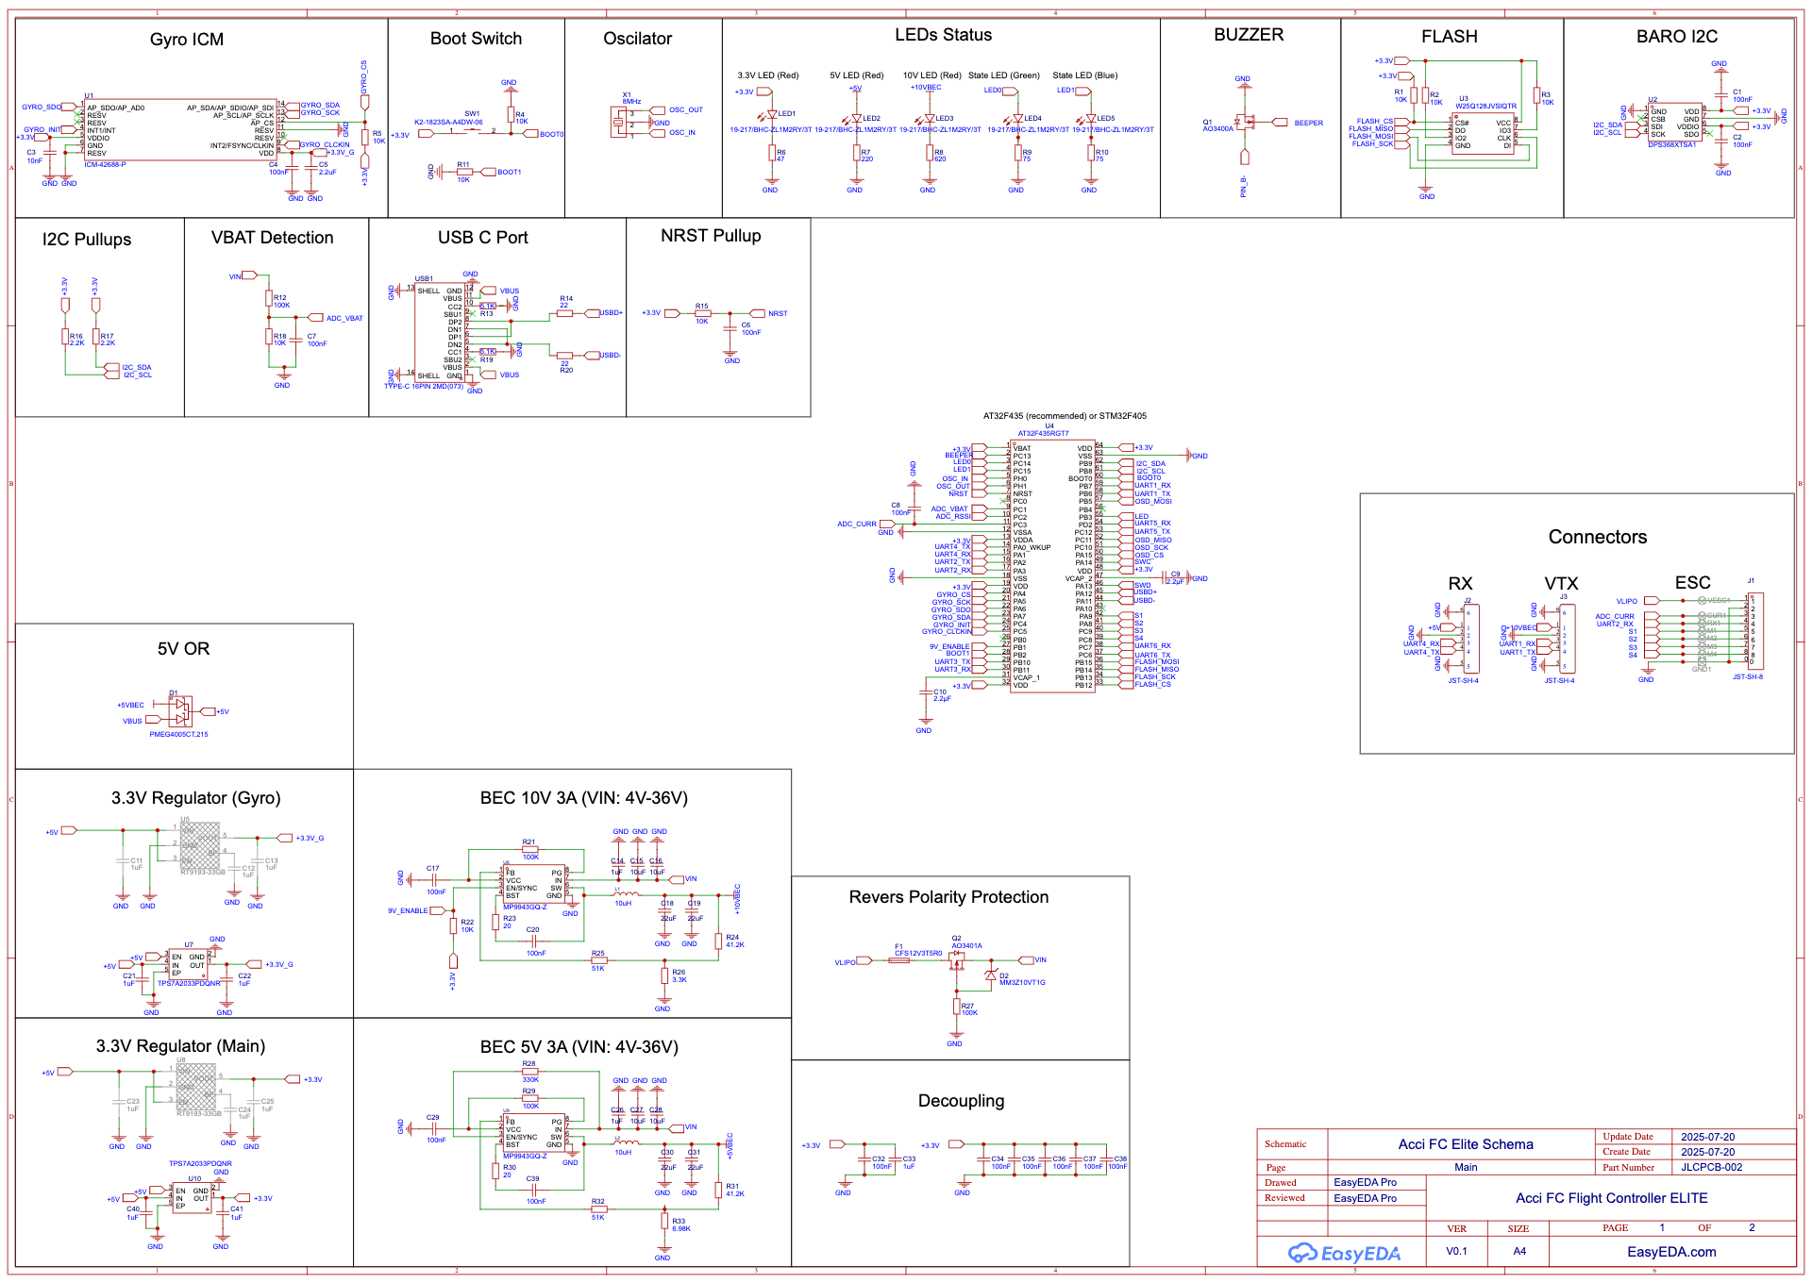Screen dimensions: 1812x1283
Task: Select the J1 JST-SH-8 ESC connector
Action: pos(1754,632)
